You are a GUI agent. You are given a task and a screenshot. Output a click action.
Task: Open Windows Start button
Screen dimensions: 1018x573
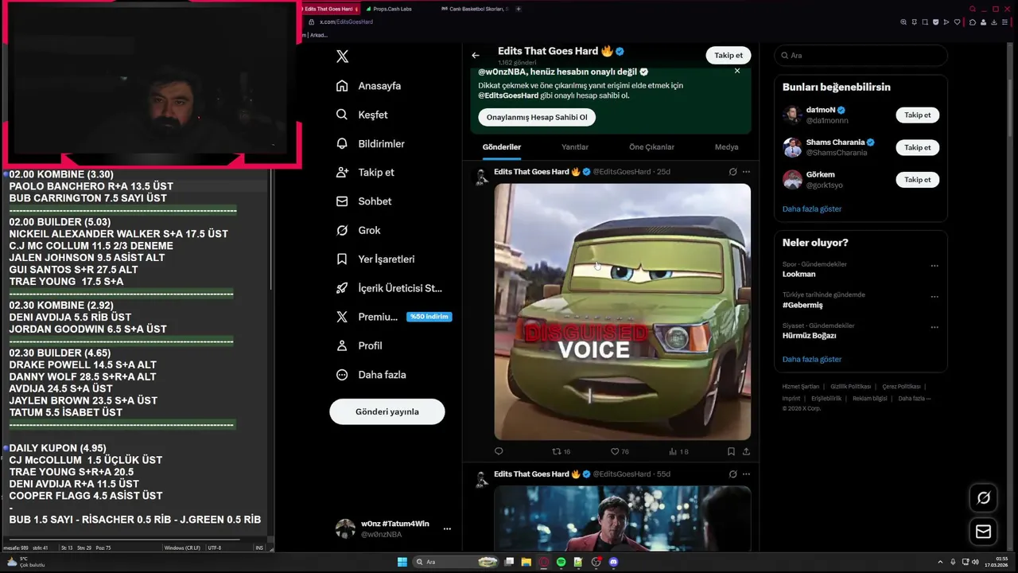coord(402,562)
